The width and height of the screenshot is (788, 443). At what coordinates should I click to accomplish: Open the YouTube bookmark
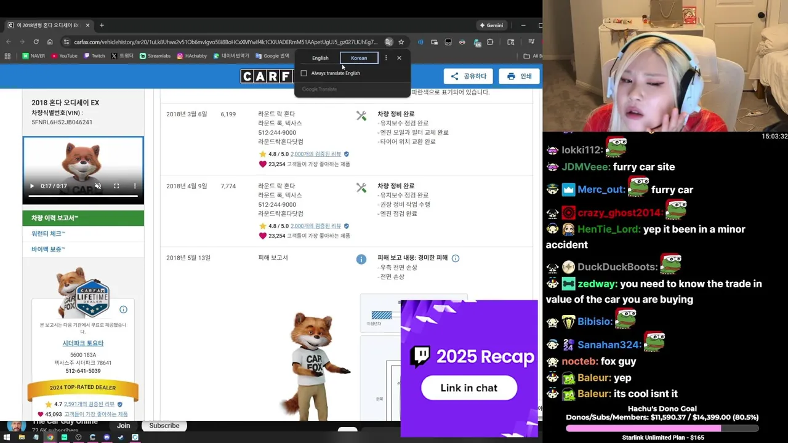click(65, 56)
